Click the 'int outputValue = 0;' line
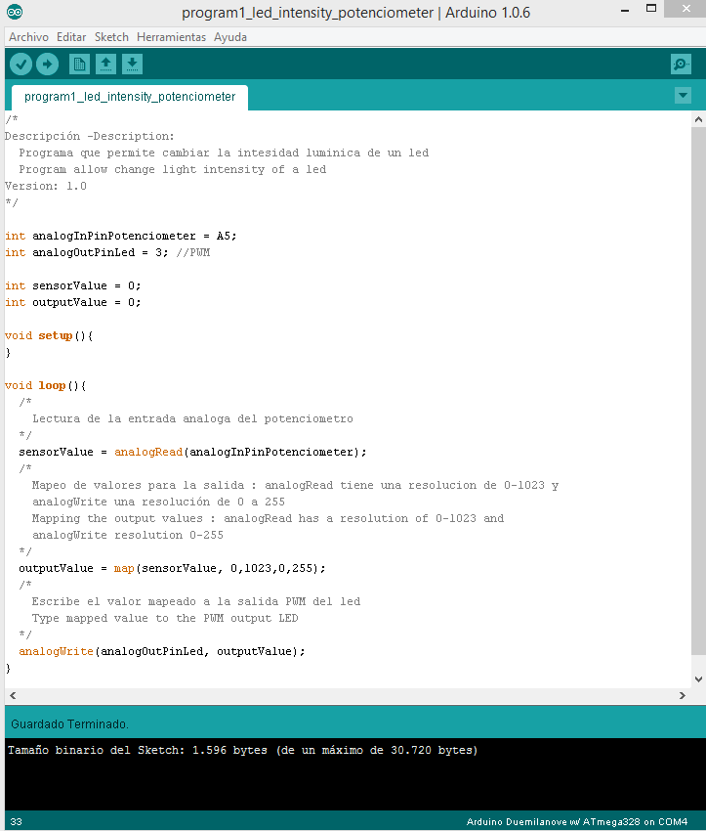The width and height of the screenshot is (706, 831). (73, 303)
